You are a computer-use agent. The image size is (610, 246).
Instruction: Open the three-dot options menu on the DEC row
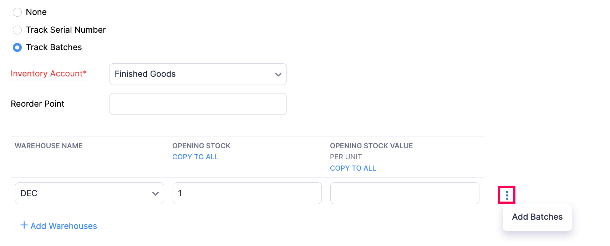(x=507, y=194)
